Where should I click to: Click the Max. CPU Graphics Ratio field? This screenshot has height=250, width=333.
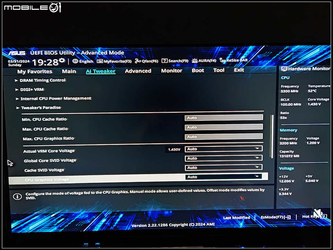[x=224, y=137]
